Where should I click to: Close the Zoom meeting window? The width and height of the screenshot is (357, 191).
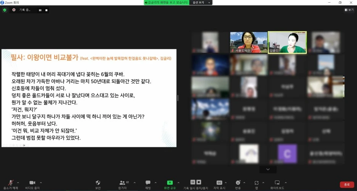coord(351,3)
